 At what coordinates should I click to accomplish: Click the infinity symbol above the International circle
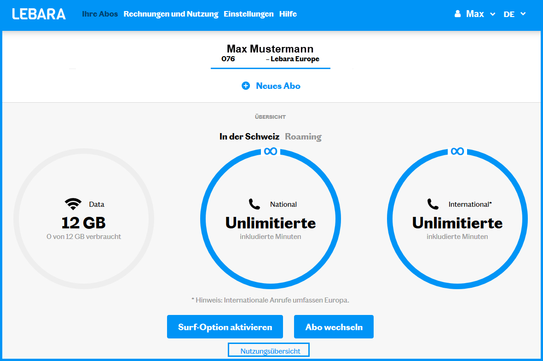[x=457, y=151]
